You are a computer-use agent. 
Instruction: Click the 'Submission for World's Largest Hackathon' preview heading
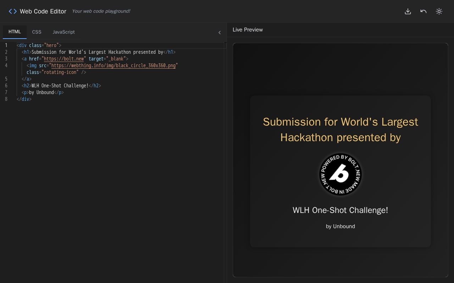340,129
